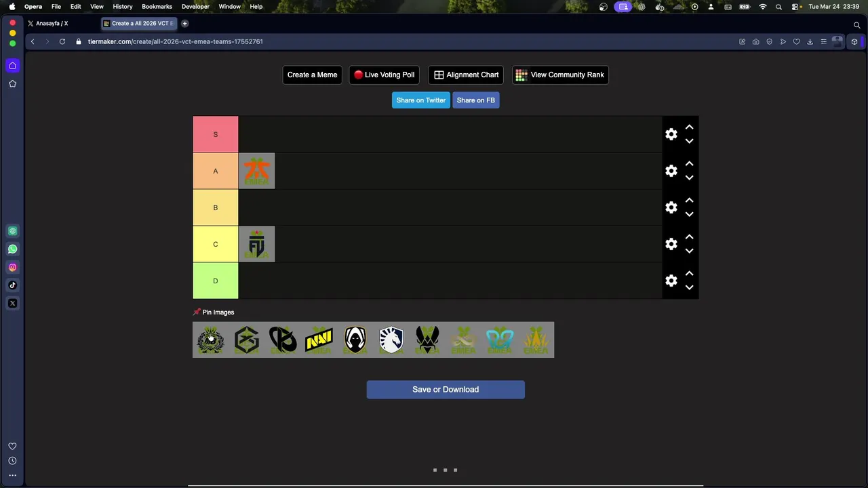Pick the Team Heretics hooded logo

[355, 340]
